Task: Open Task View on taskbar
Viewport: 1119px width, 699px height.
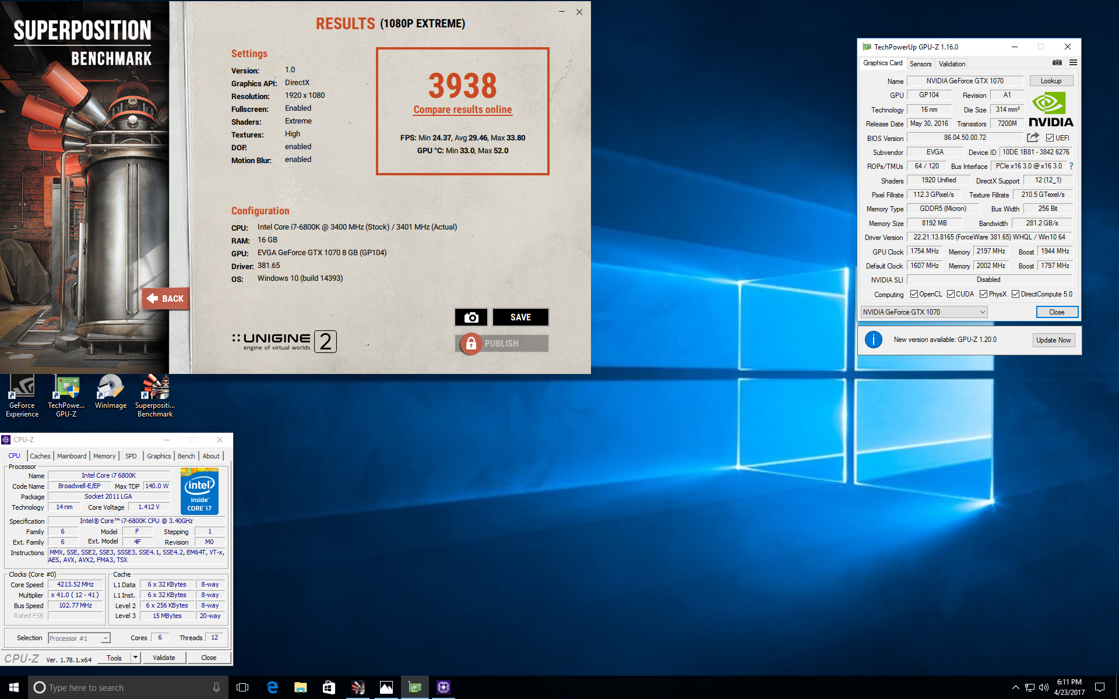Action: [x=242, y=687]
